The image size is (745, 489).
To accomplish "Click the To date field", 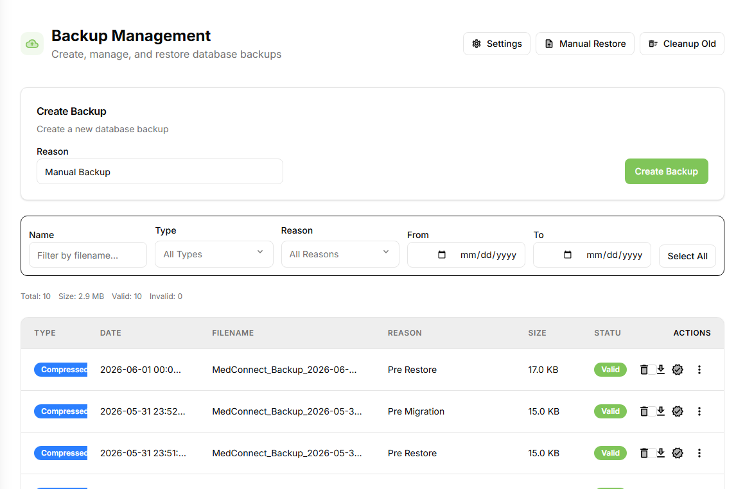I will 592,255.
